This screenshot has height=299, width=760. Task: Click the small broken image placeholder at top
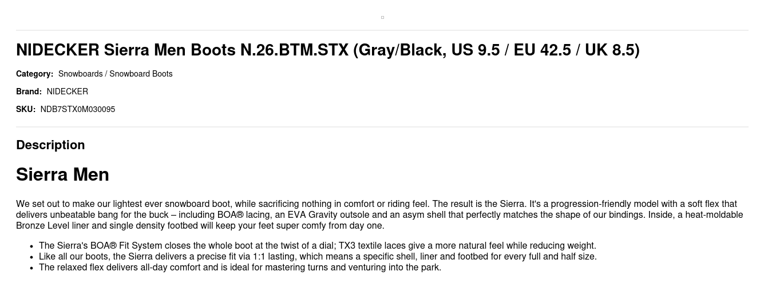[x=382, y=17]
